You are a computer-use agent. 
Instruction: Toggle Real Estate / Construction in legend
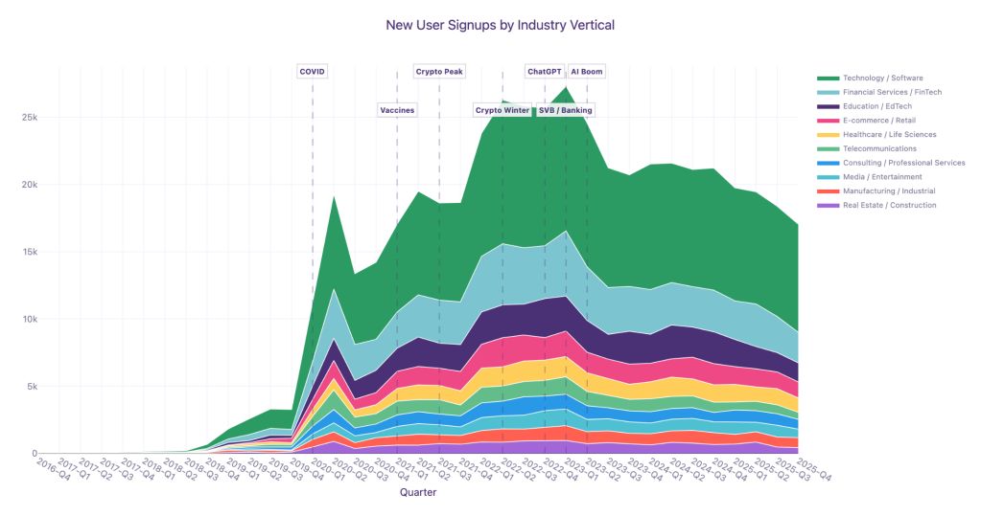890,205
